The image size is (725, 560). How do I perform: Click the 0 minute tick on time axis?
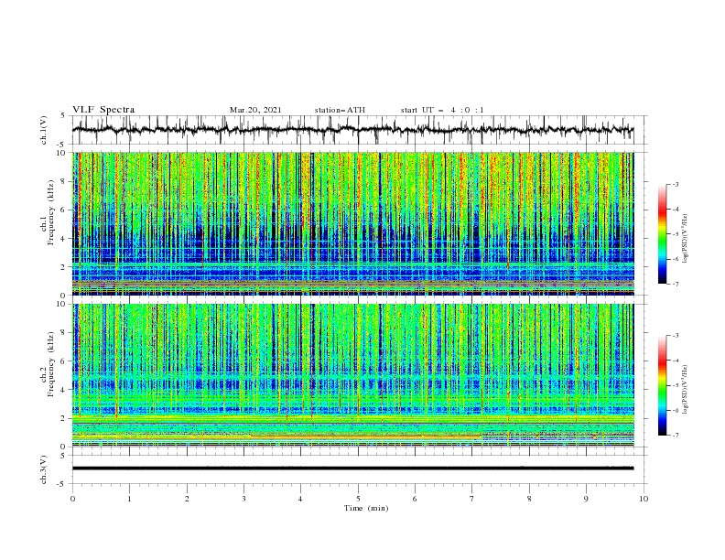pos(72,499)
